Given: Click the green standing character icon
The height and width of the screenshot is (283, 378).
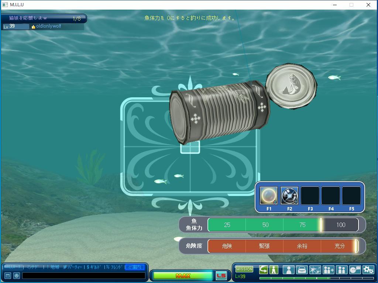Looking at the screenshot, I should [274, 270].
